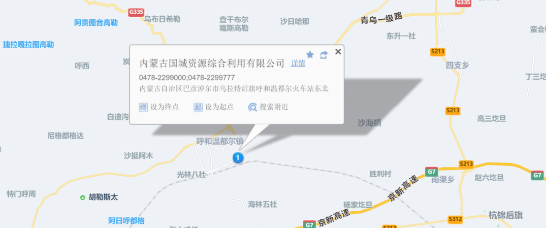Image resolution: width=546 pixels, height=228 pixels.
Task: Click the green G7 highway shield near 南渠乡
Action: coord(431,172)
